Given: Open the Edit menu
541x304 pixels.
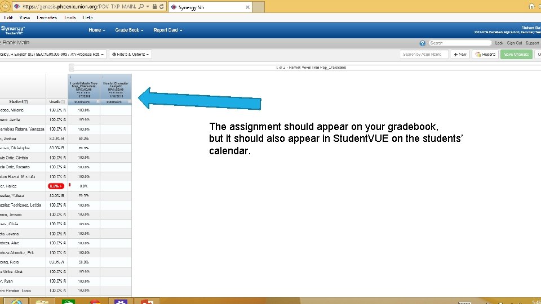Looking at the screenshot, I should (x=8, y=17).
